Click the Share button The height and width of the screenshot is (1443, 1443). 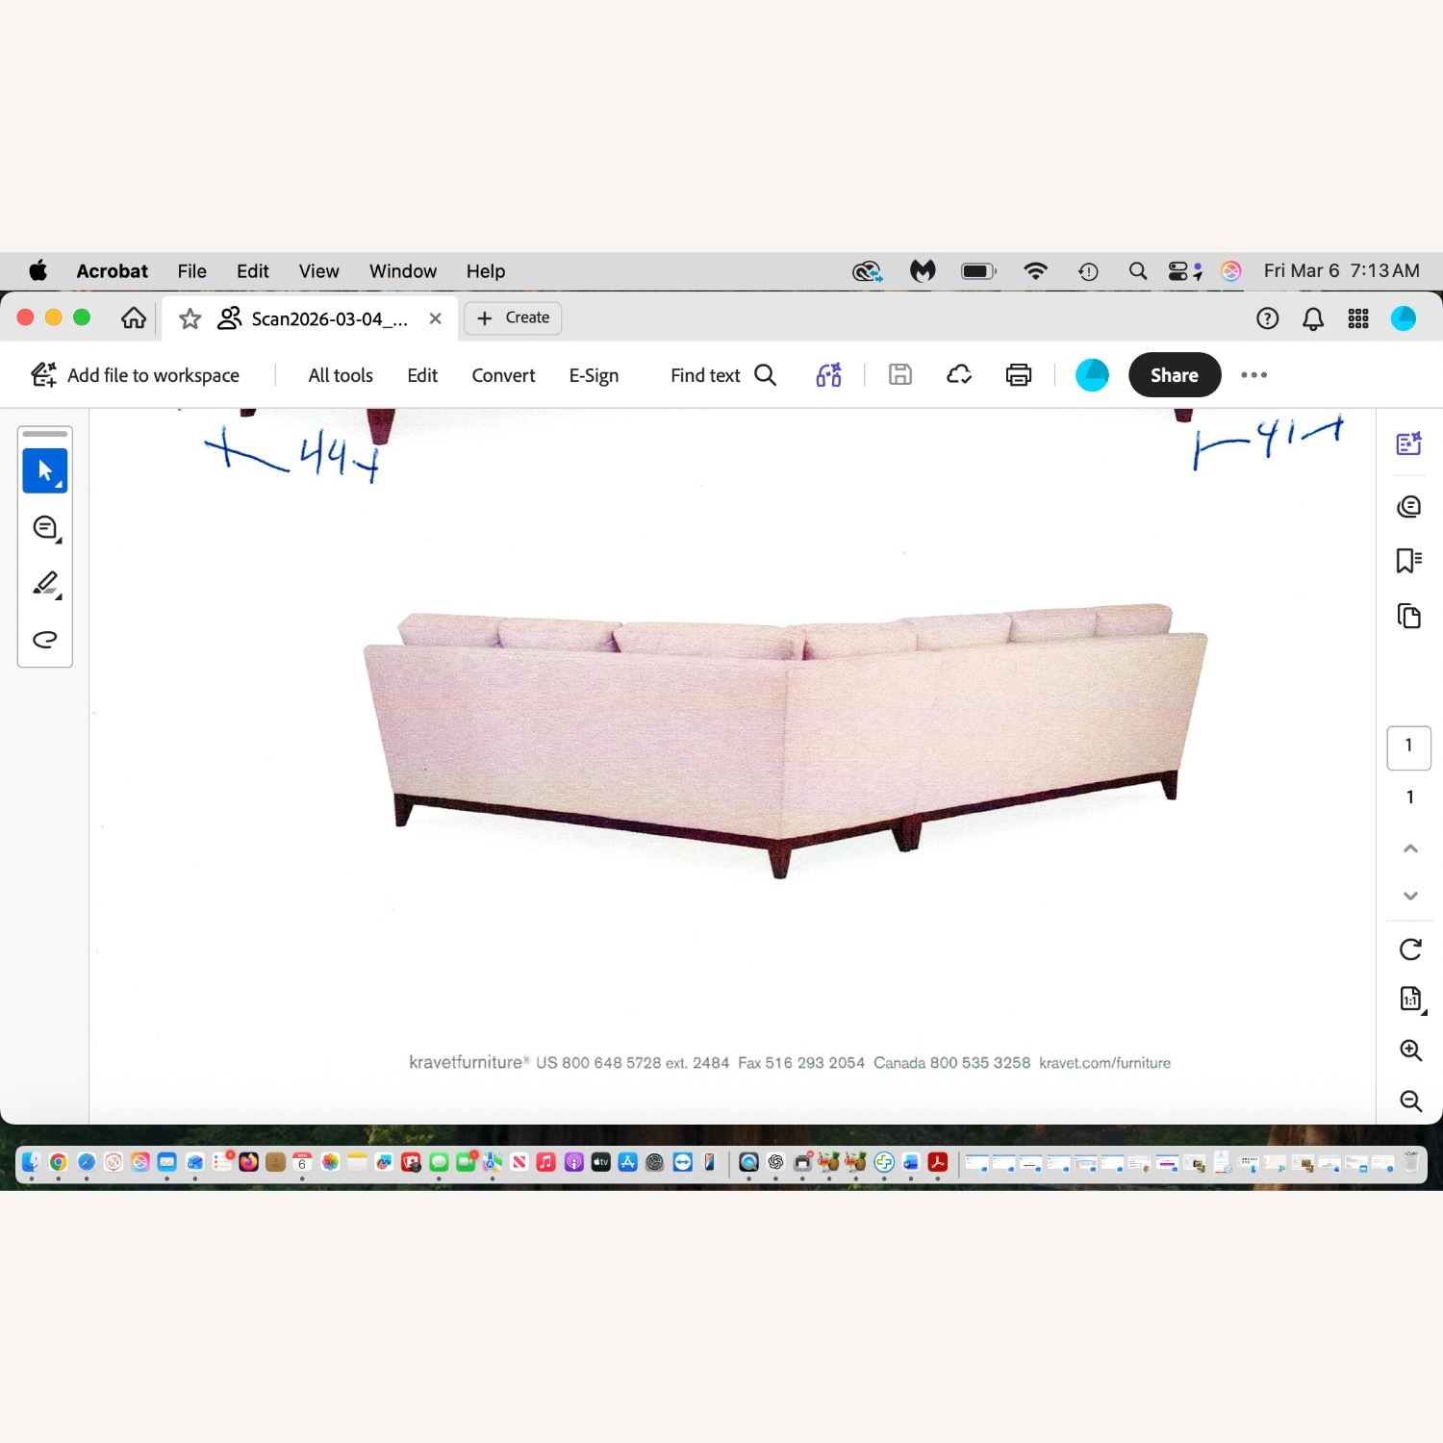1174,375
